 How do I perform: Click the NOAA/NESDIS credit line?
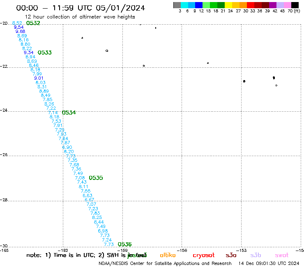coord(165,263)
